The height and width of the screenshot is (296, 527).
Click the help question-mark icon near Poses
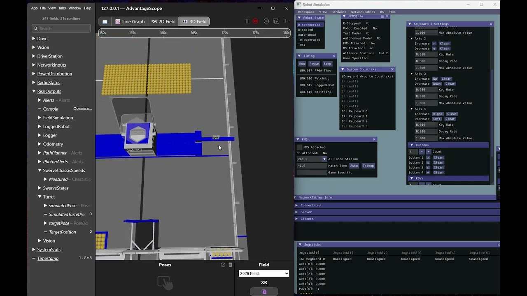click(223, 265)
